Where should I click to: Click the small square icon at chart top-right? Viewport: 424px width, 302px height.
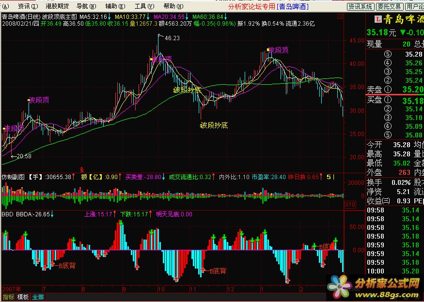(340, 17)
